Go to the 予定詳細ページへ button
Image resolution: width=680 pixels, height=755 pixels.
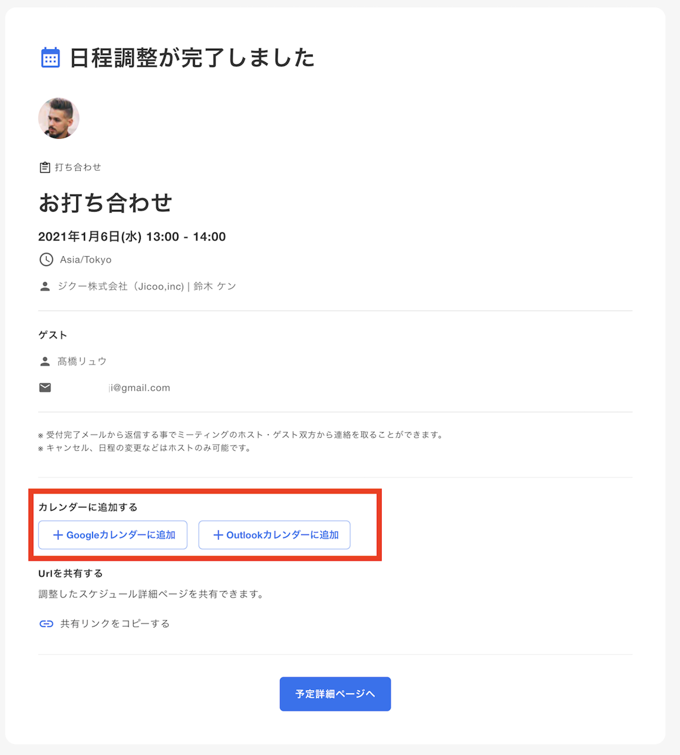[335, 694]
